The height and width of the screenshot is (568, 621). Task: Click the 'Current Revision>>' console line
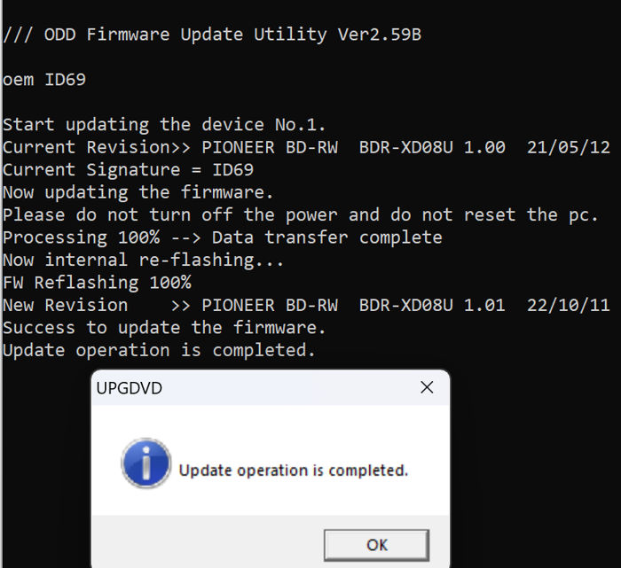tap(306, 147)
